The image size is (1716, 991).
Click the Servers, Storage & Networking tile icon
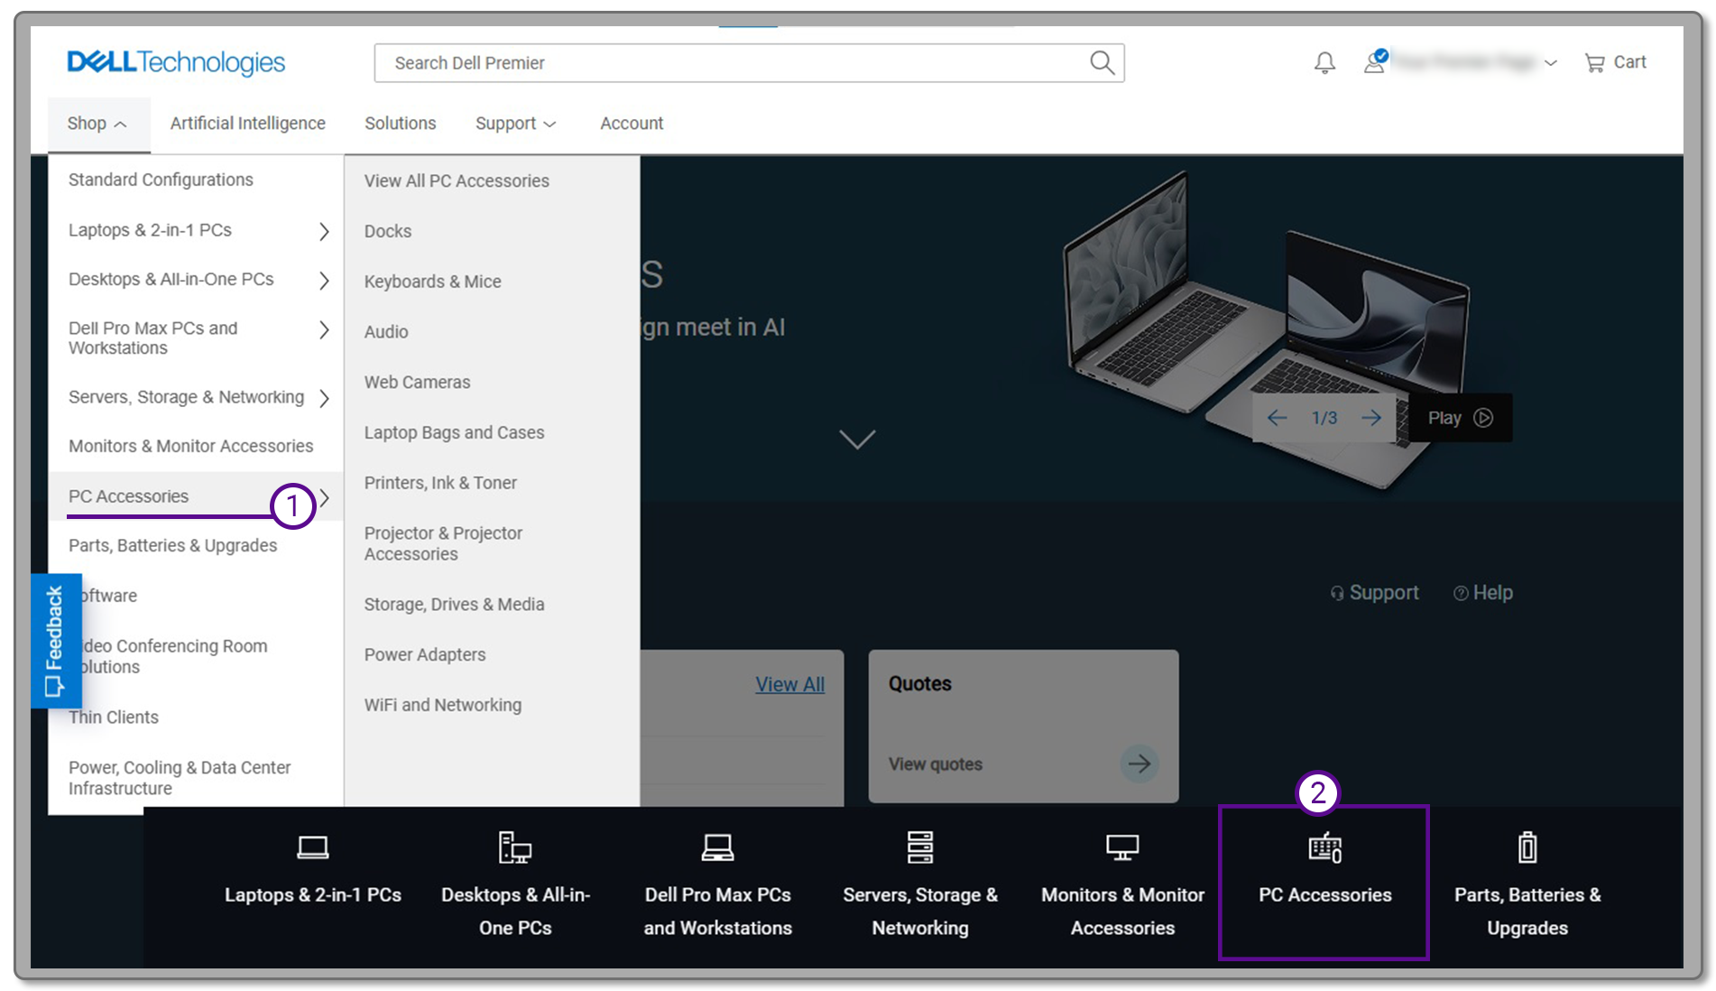pyautogui.click(x=920, y=847)
